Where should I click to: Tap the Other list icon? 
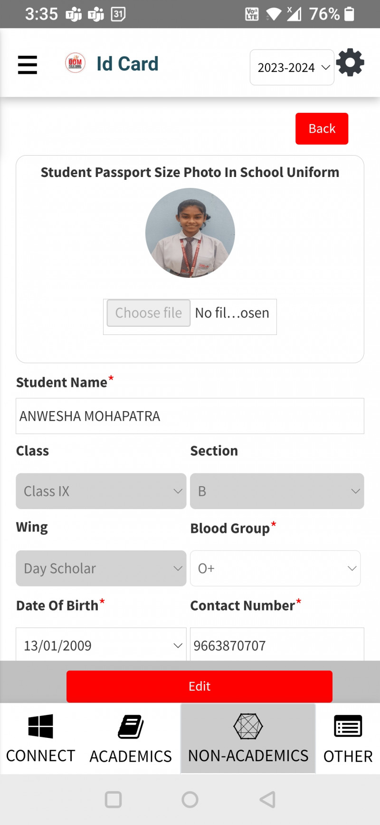(348, 727)
